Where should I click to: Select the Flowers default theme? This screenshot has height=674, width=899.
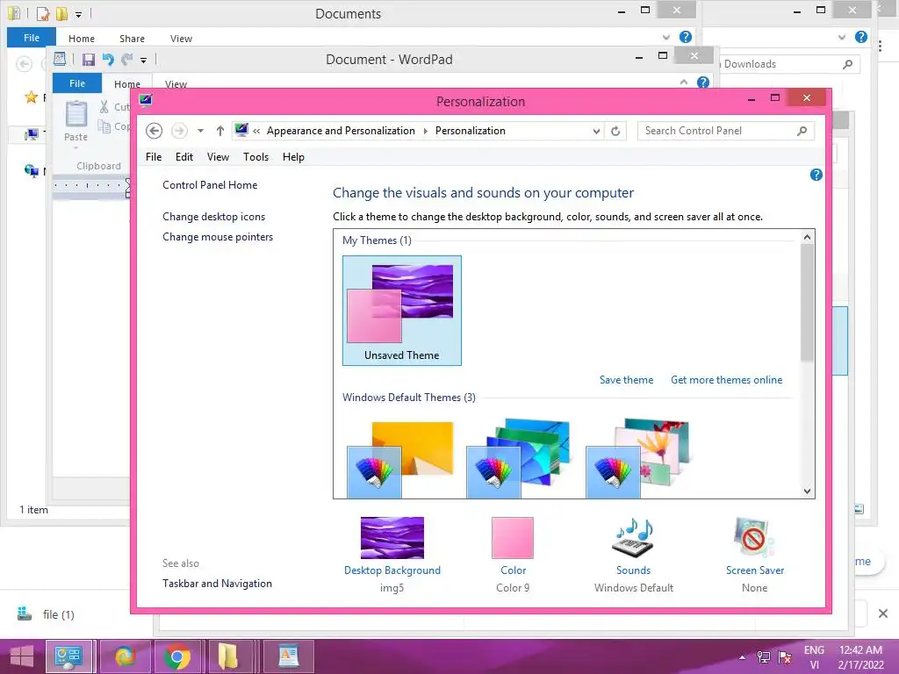tap(637, 459)
